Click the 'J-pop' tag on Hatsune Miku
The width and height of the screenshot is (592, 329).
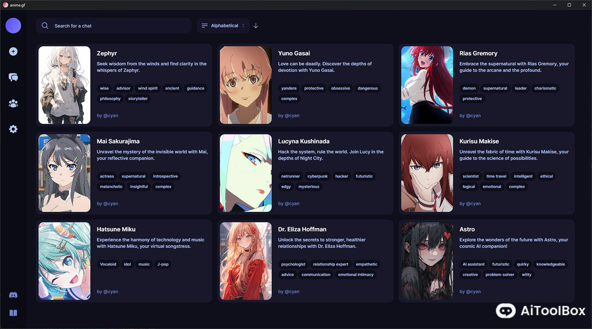click(163, 264)
